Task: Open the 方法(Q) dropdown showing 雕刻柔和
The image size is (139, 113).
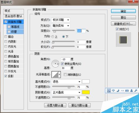Action: [61, 25]
